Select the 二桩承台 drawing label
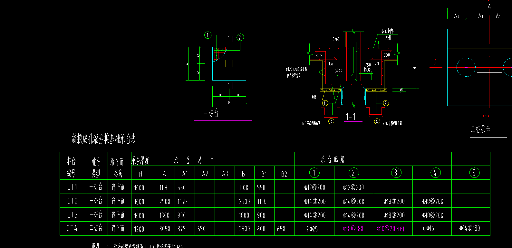The height and width of the screenshot is (248, 512). point(480,129)
